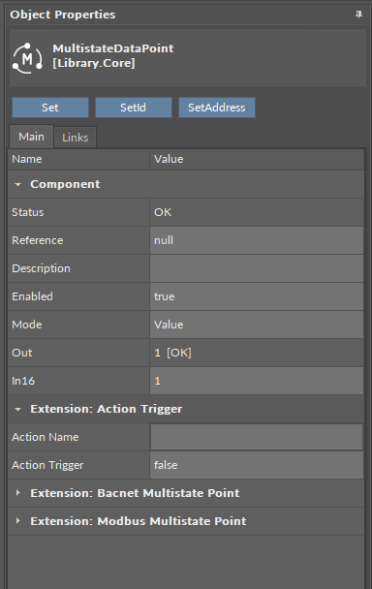Click the SetId button

point(134,108)
